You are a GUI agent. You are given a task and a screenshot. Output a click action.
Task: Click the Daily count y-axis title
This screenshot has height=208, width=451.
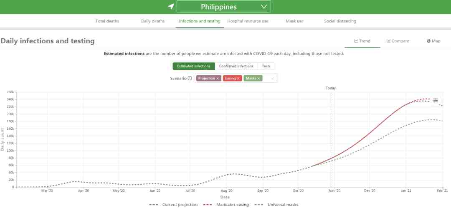pyautogui.click(x=3, y=139)
